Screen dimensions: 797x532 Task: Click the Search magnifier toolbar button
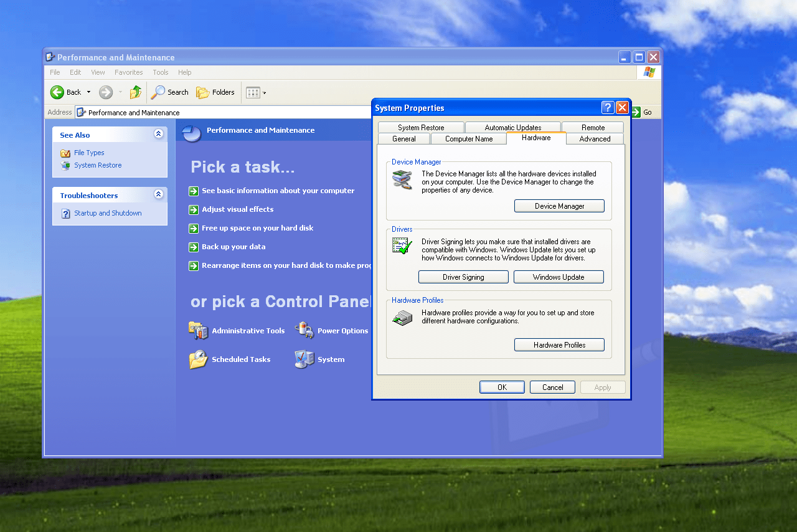170,92
